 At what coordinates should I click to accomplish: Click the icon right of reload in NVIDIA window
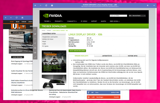coord(52,5)
